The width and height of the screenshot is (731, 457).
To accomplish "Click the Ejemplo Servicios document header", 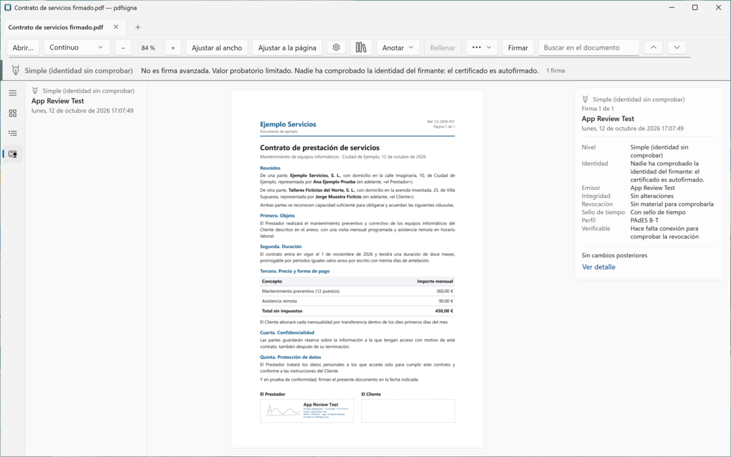I will [x=288, y=124].
